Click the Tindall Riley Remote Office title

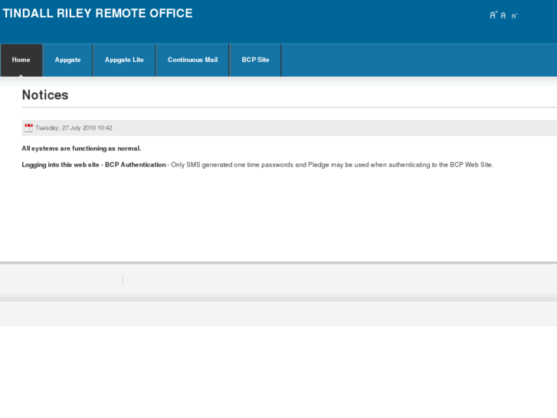coord(98,14)
